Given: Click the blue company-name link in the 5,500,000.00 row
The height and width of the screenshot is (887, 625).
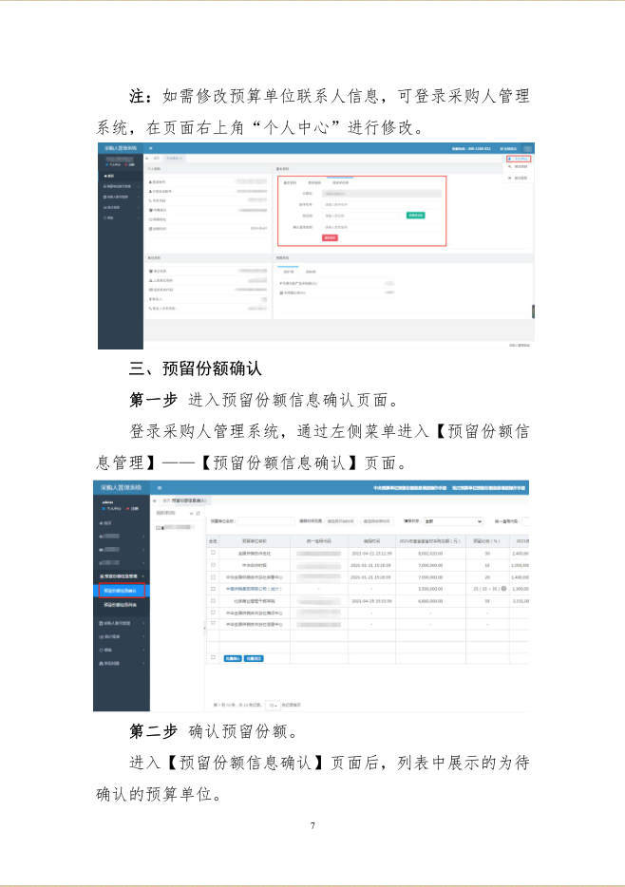Looking at the screenshot, I should tap(254, 589).
